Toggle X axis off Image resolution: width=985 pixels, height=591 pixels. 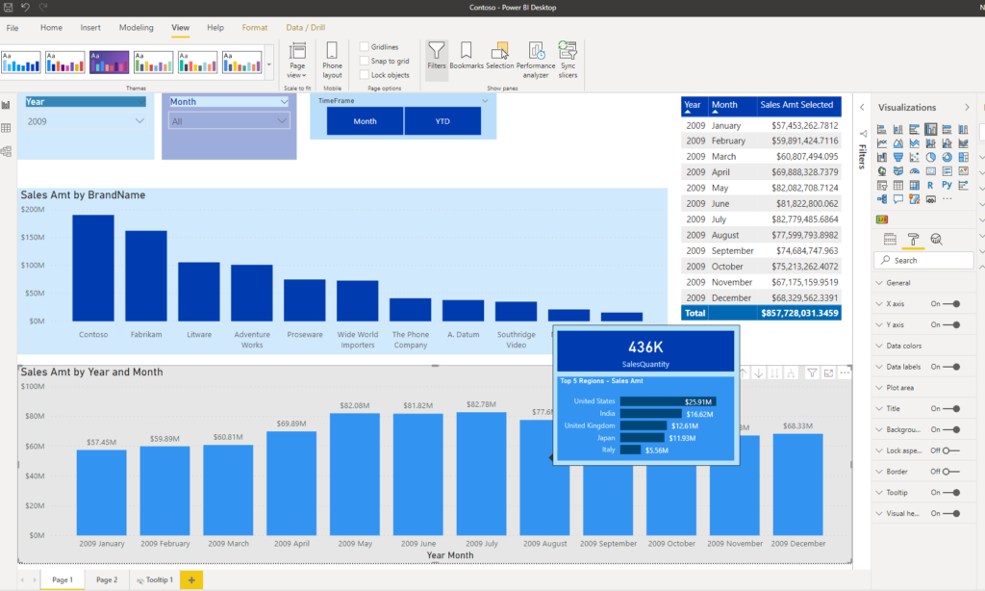952,303
